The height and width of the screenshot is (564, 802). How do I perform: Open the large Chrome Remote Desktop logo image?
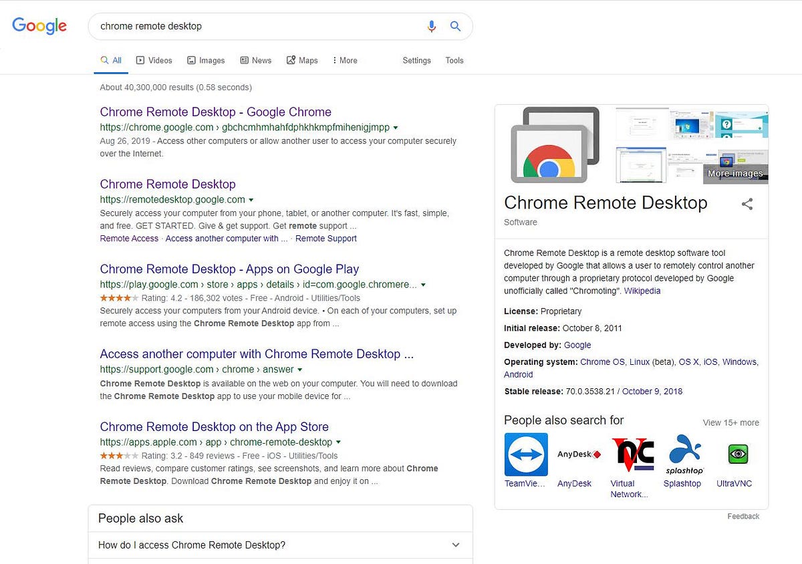[555, 145]
